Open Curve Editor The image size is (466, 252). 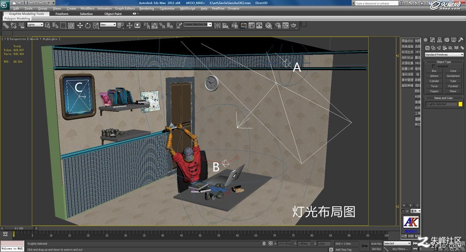click(x=252, y=25)
